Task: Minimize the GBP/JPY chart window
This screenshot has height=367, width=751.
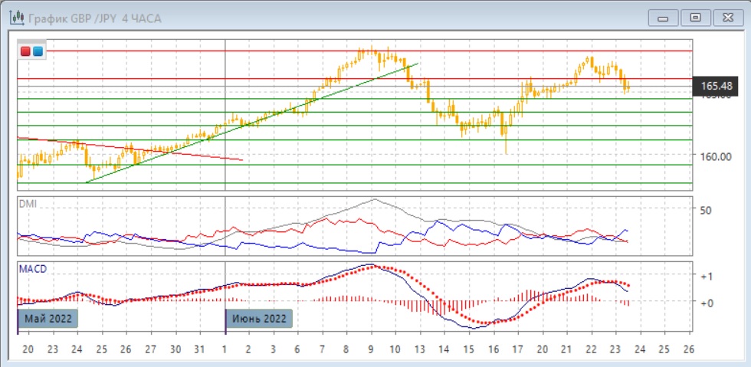Action: coord(664,17)
